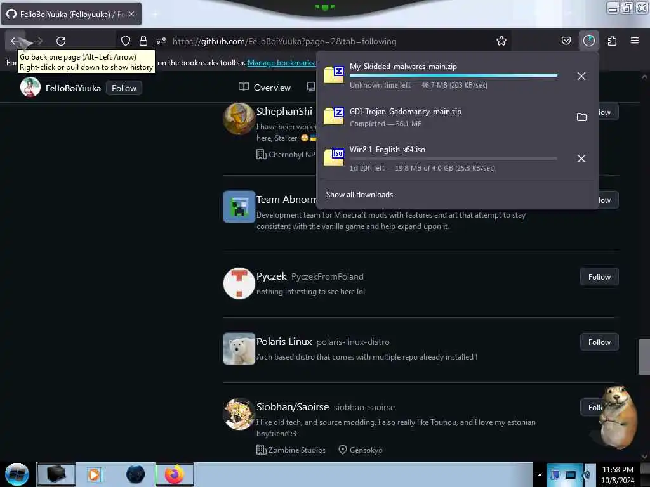Open the media player taskbar icon
This screenshot has height=487, width=650.
click(94, 474)
